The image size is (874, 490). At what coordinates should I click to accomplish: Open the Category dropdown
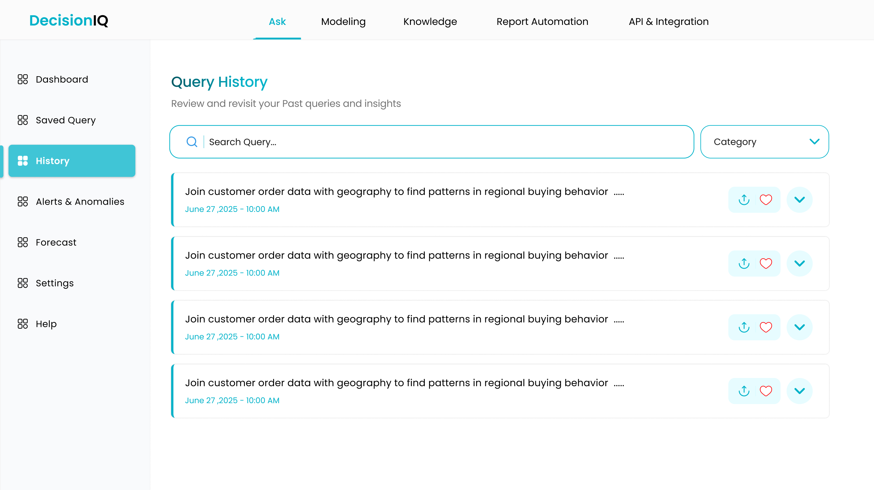(764, 142)
